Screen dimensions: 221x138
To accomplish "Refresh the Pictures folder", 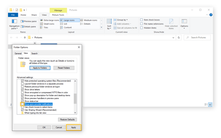I will [179, 38].
